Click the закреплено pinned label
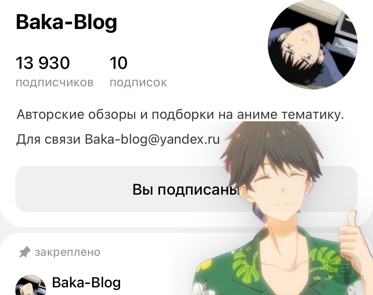The height and width of the screenshot is (295, 373). pyautogui.click(x=68, y=252)
